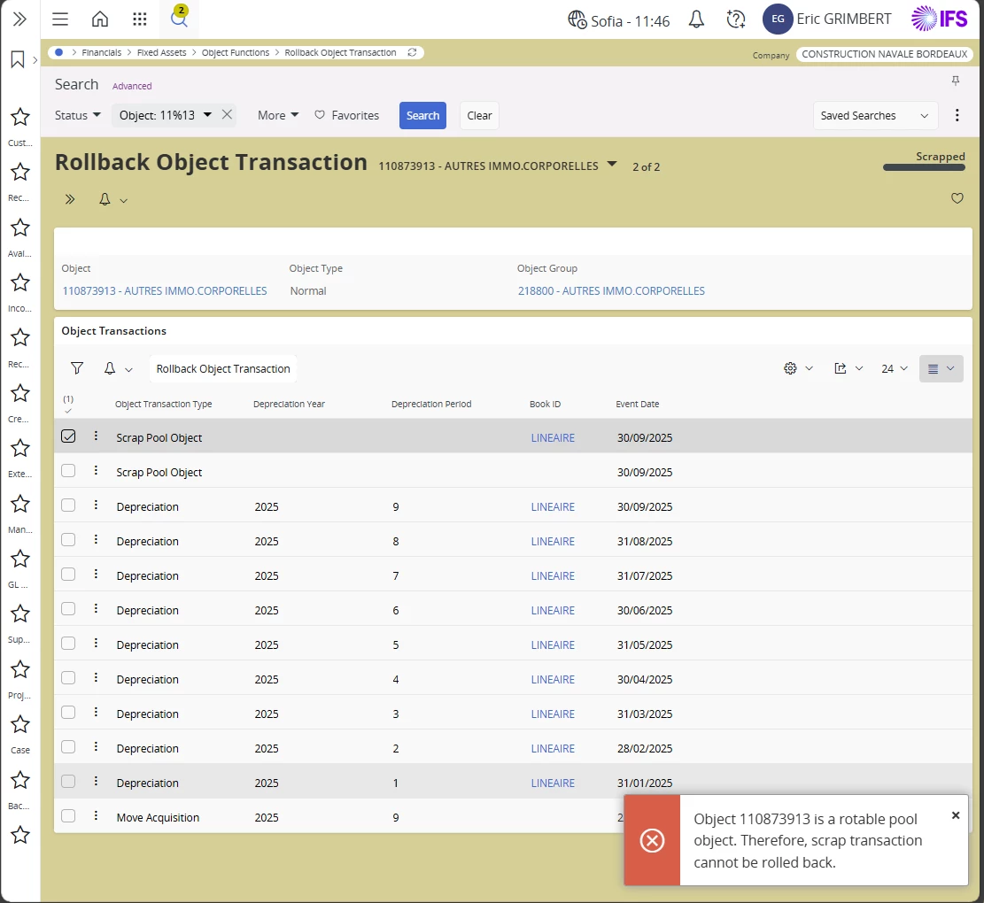Open GL ... star shortcut in sidebar
Image resolution: width=984 pixels, height=903 pixels.
pyautogui.click(x=20, y=559)
